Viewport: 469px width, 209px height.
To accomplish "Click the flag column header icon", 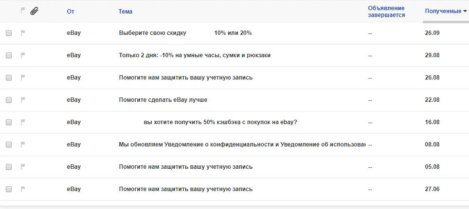I will [23, 11].
